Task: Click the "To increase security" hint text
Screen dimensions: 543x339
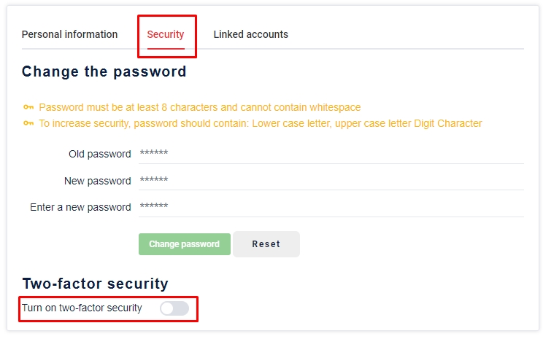Action: pyautogui.click(x=261, y=123)
